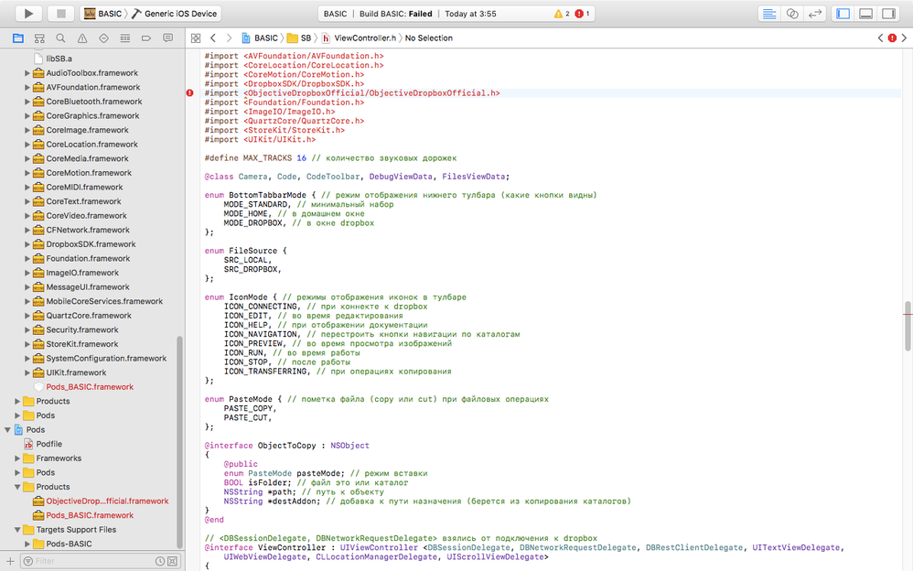The image size is (913, 571).
Task: Click the red error icon beside the ObjectiveDropboxOfficial import
Action: [190, 93]
